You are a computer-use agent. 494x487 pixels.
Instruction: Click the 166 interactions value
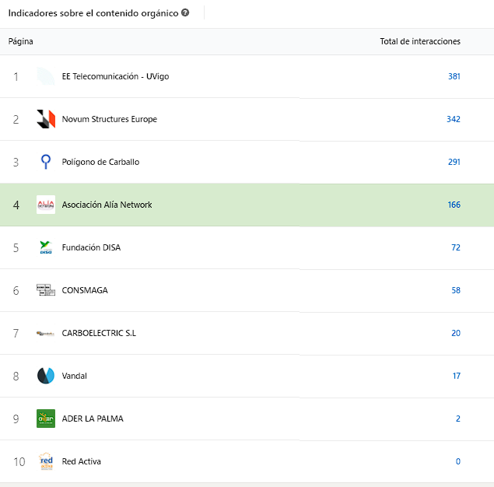point(454,205)
